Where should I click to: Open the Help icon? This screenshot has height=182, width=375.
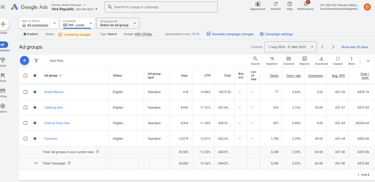pos(290,4)
